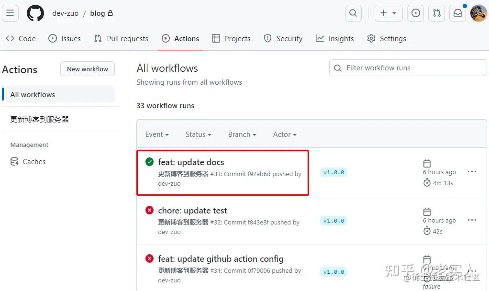Click your profile avatar
489x291 pixels.
[478, 13]
